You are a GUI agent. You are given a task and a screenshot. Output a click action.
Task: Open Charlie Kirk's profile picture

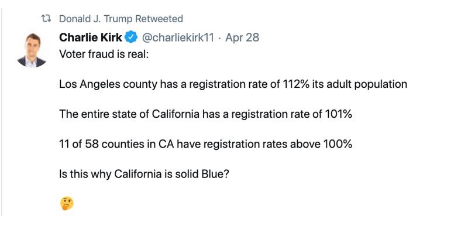[32, 50]
